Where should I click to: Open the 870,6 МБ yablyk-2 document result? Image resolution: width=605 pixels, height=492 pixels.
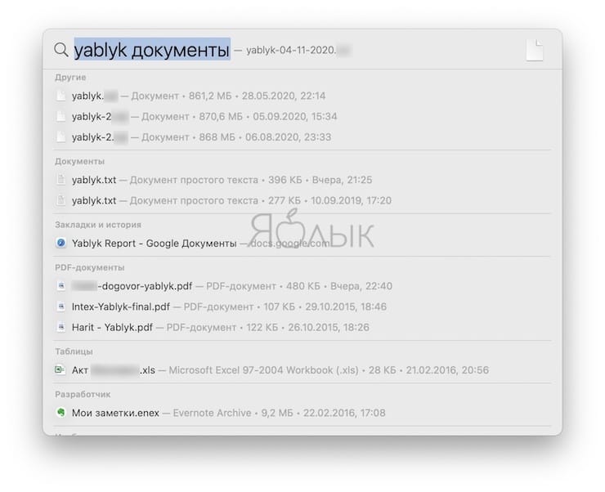pos(302,116)
